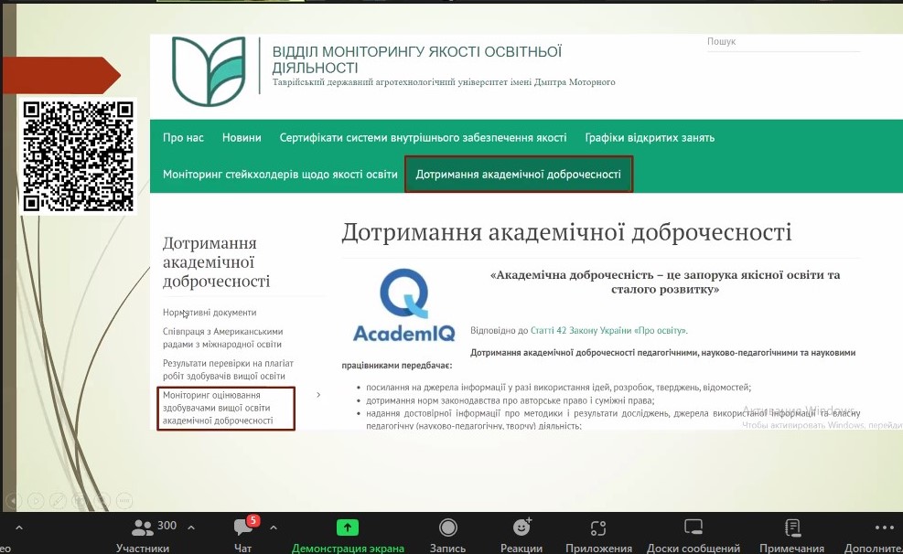The image size is (903, 554).
Task: Go to previous slide with the slideshow arrow
Action: tap(13, 500)
